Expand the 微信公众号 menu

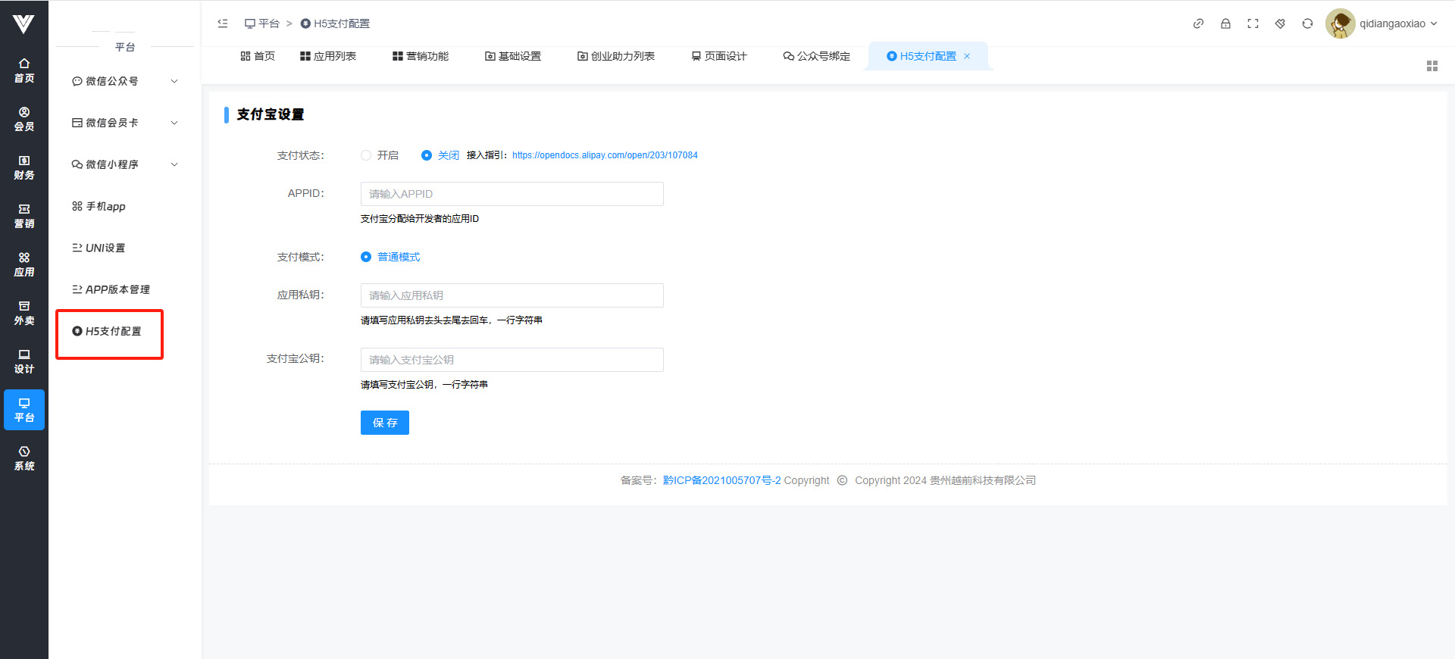125,81
